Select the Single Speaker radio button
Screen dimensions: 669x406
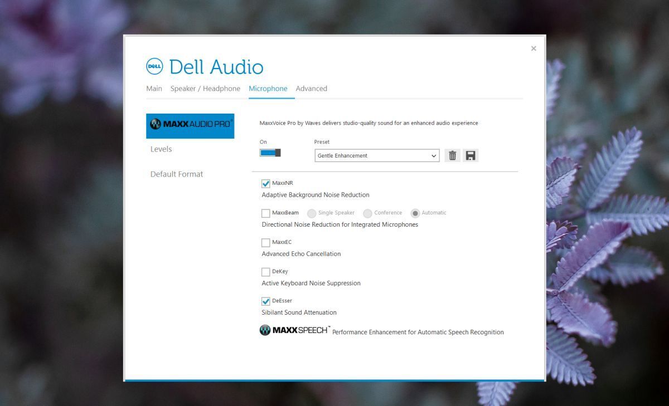(312, 213)
